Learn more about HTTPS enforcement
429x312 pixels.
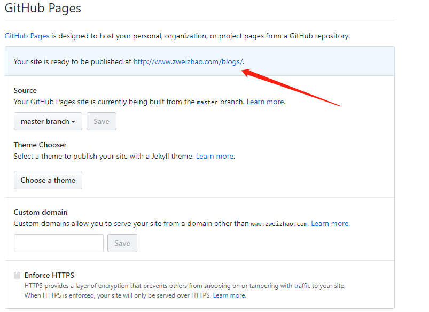click(x=229, y=295)
